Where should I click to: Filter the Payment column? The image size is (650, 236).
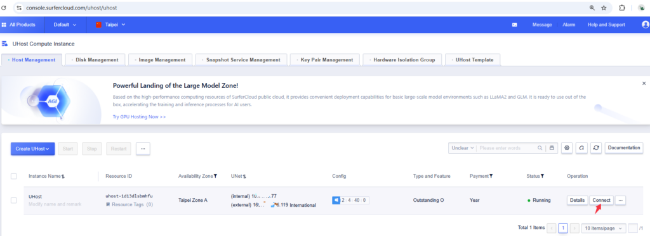tap(491, 176)
